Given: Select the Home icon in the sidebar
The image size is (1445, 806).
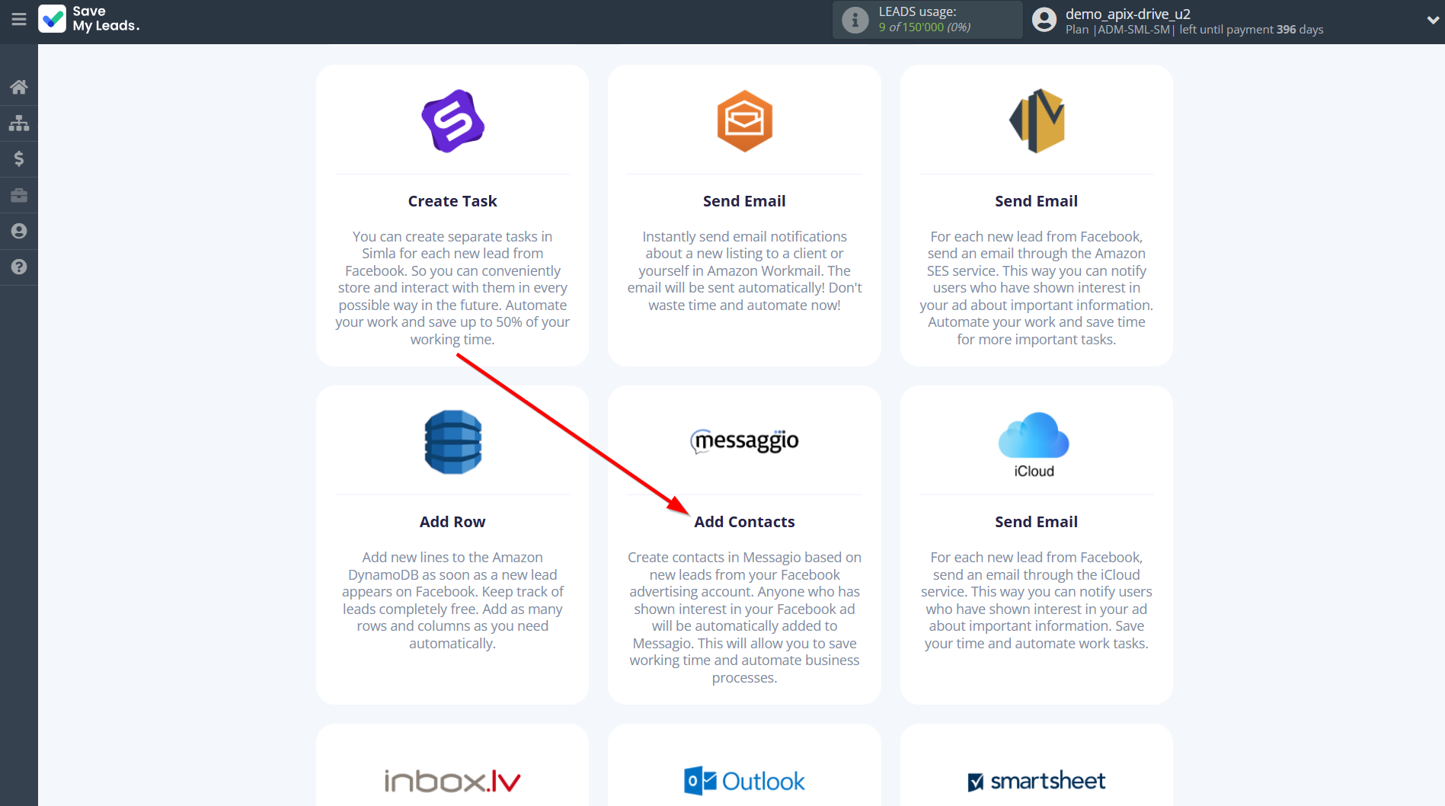Looking at the screenshot, I should coord(18,86).
